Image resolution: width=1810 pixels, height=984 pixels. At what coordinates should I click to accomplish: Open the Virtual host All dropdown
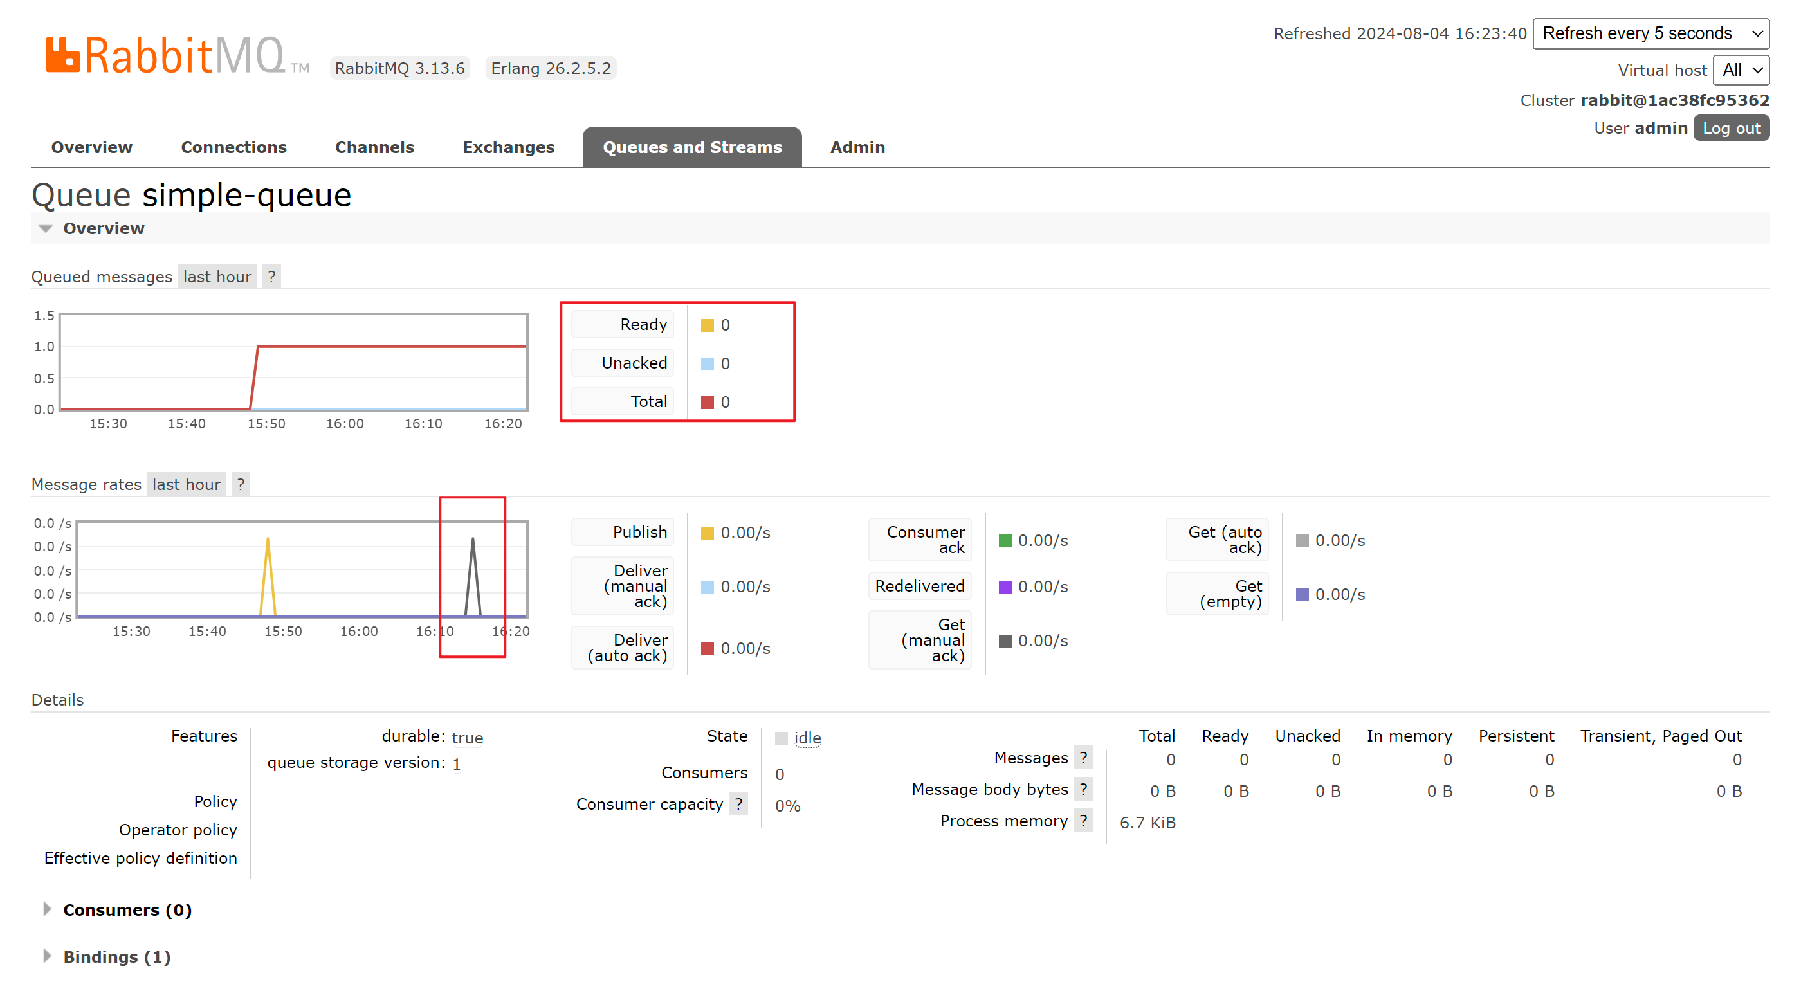click(1741, 70)
